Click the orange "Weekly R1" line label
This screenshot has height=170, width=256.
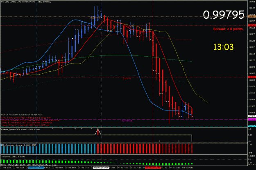(95, 18)
